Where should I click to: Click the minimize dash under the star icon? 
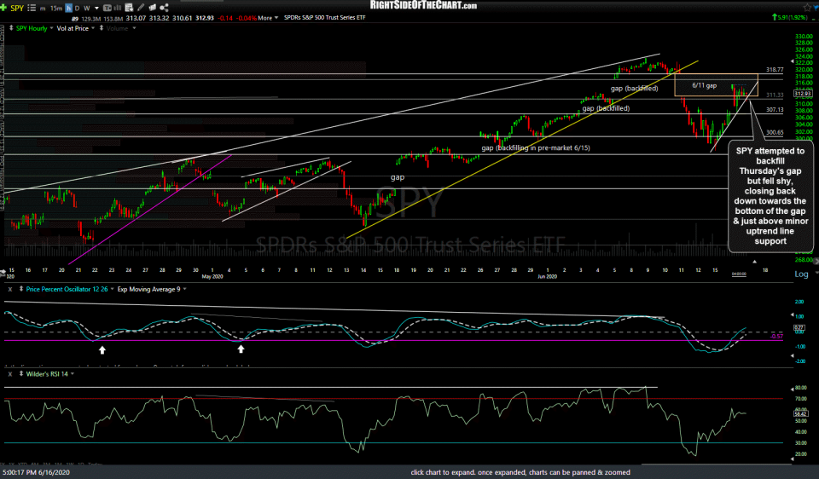click(813, 20)
